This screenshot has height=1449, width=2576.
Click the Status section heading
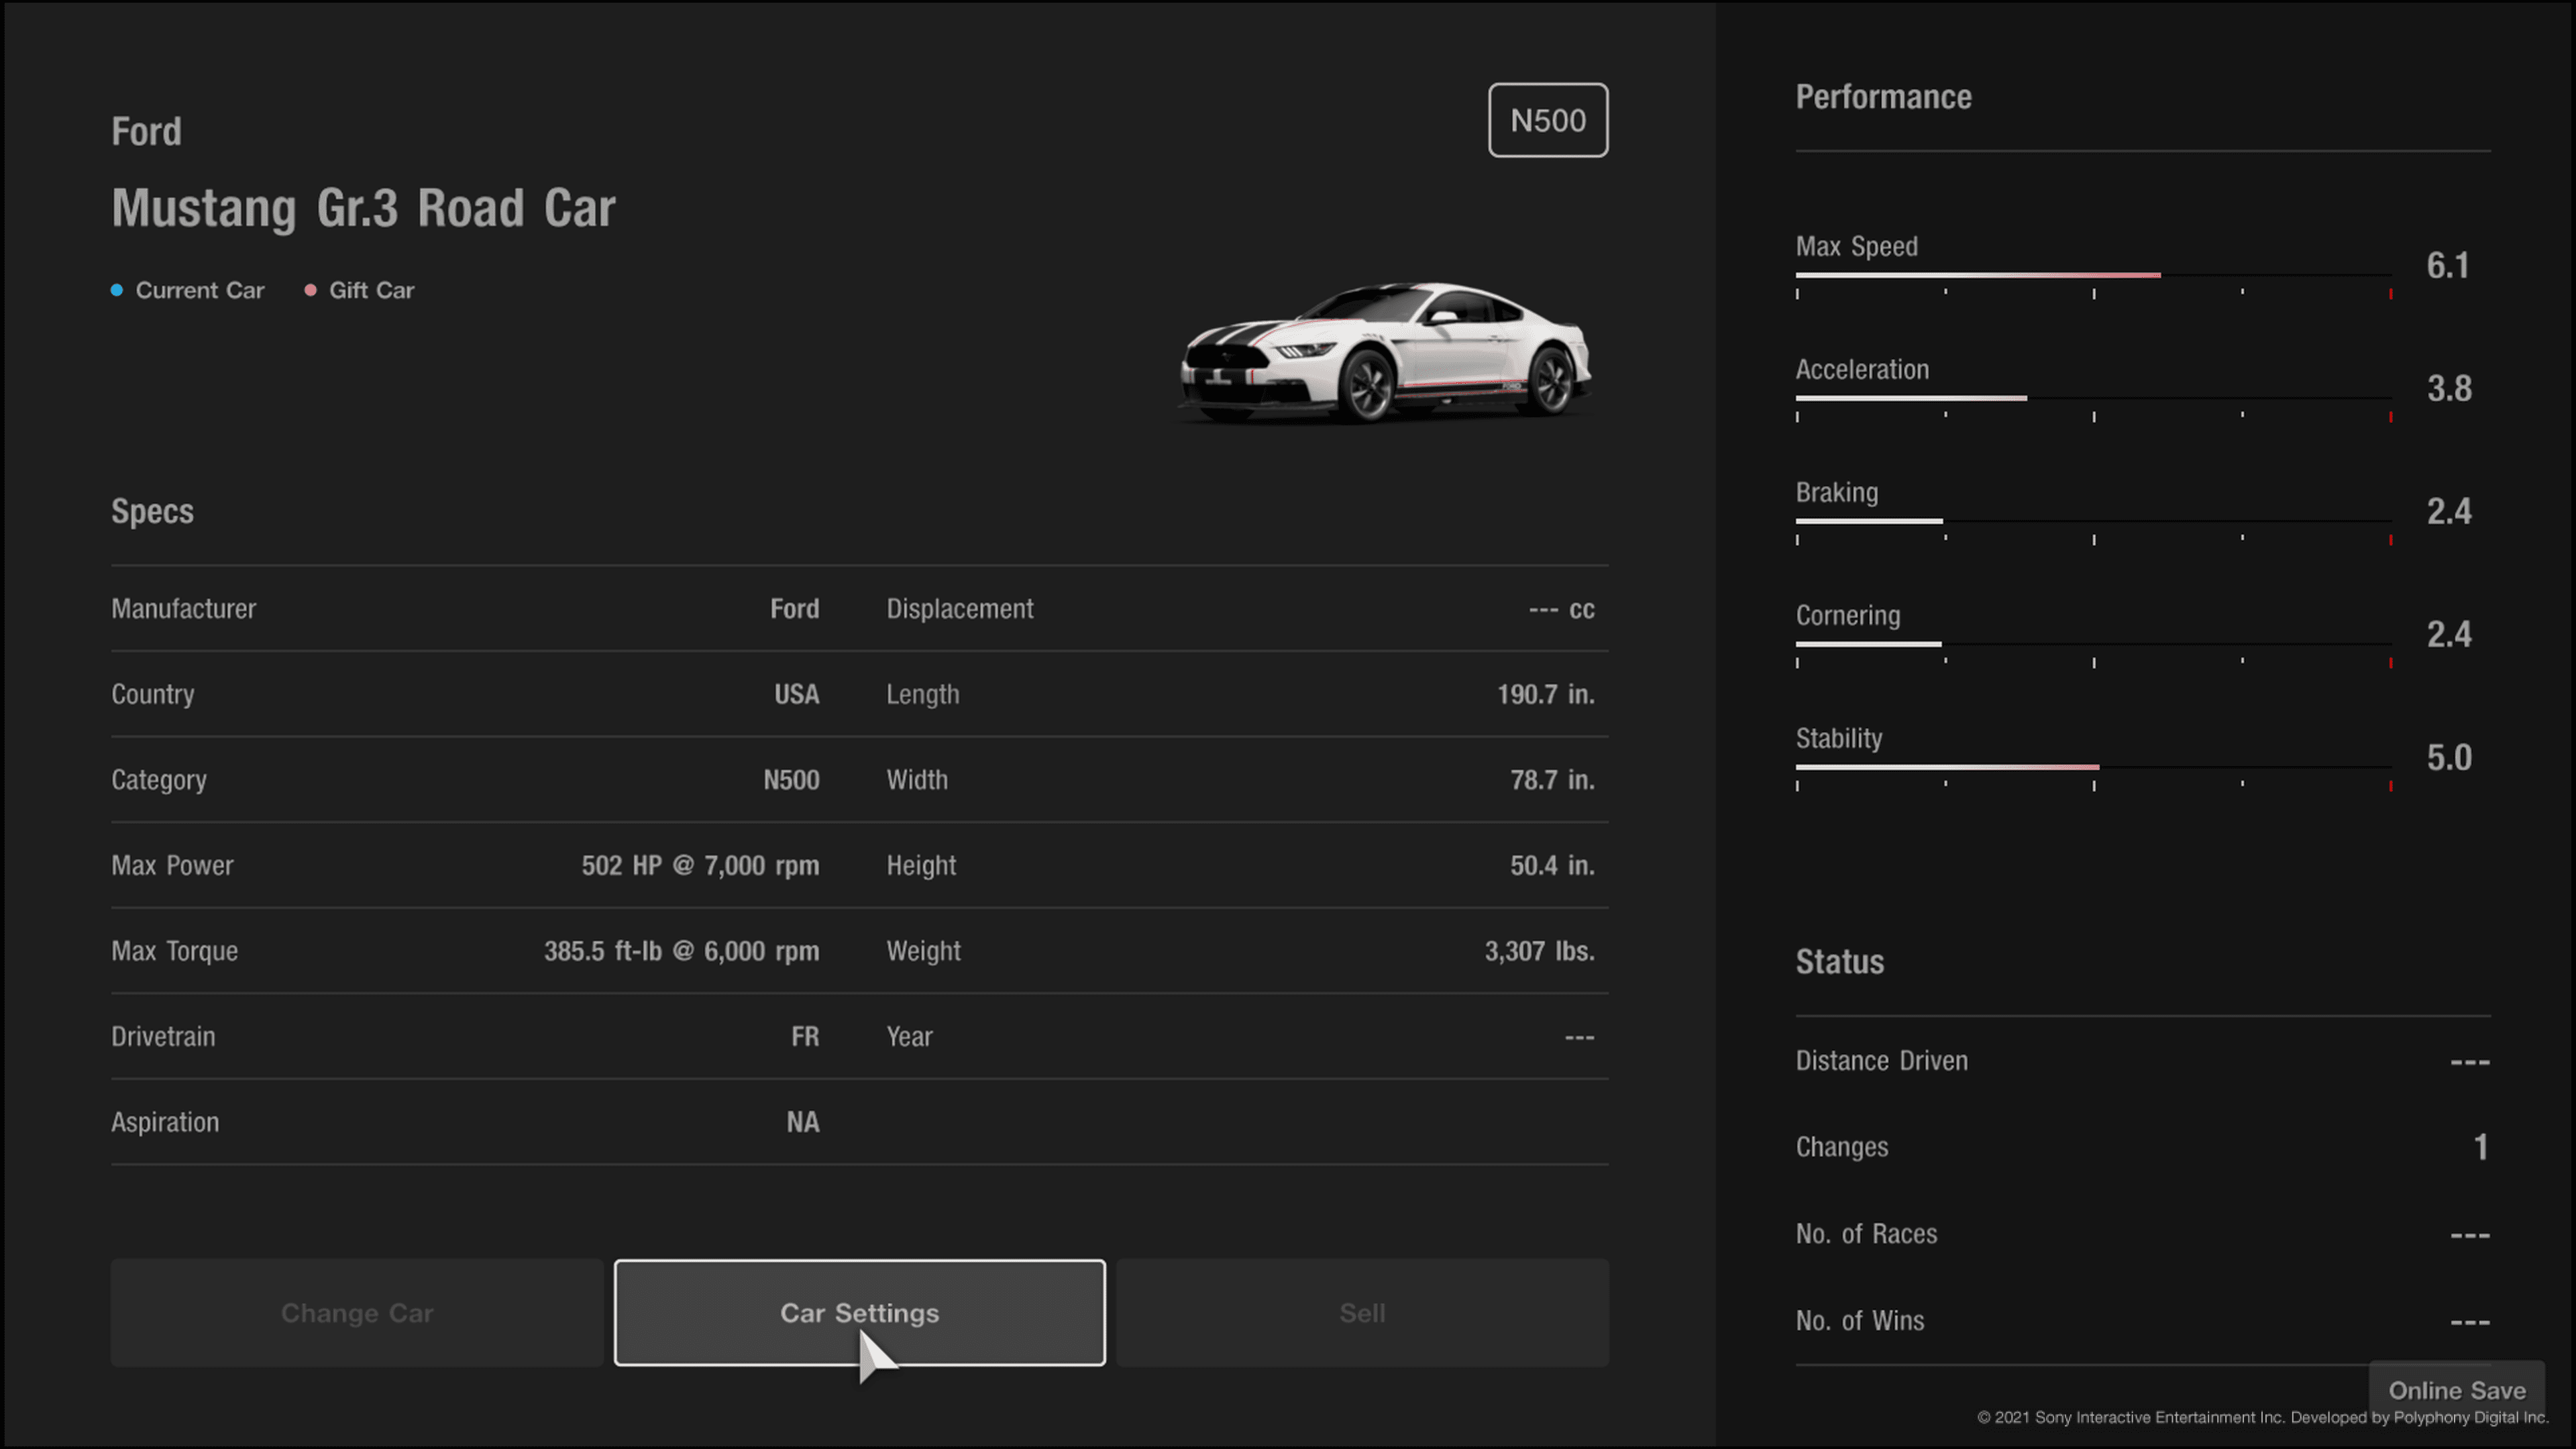(1839, 962)
